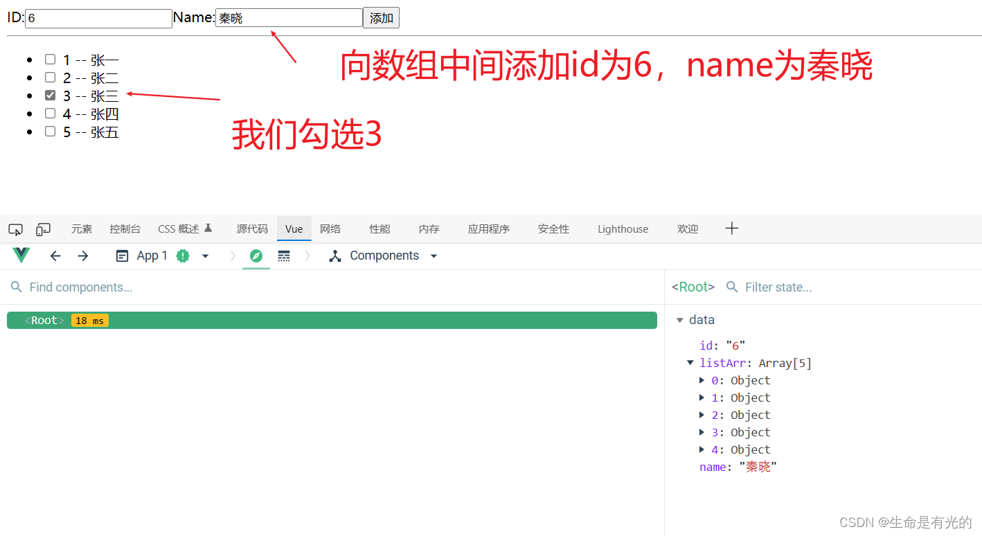
Task: Open the App 1 dropdown arrow
Action: coord(205,256)
